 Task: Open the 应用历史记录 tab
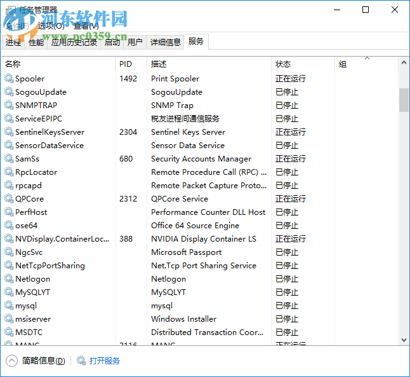[74, 42]
